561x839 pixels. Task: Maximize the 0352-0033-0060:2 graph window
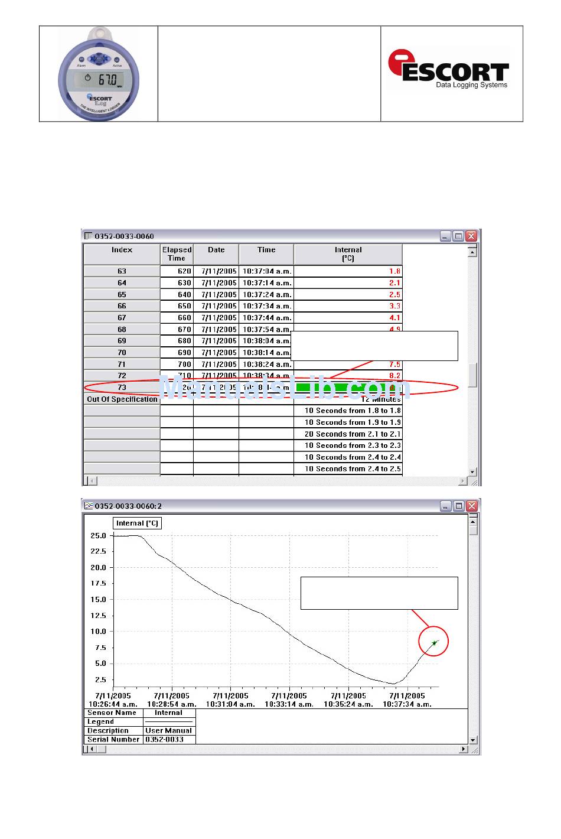pos(458,506)
